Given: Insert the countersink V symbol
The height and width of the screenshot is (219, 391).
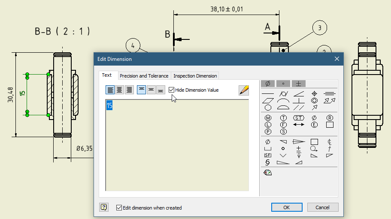Looking at the screenshot, I should (x=283, y=156).
